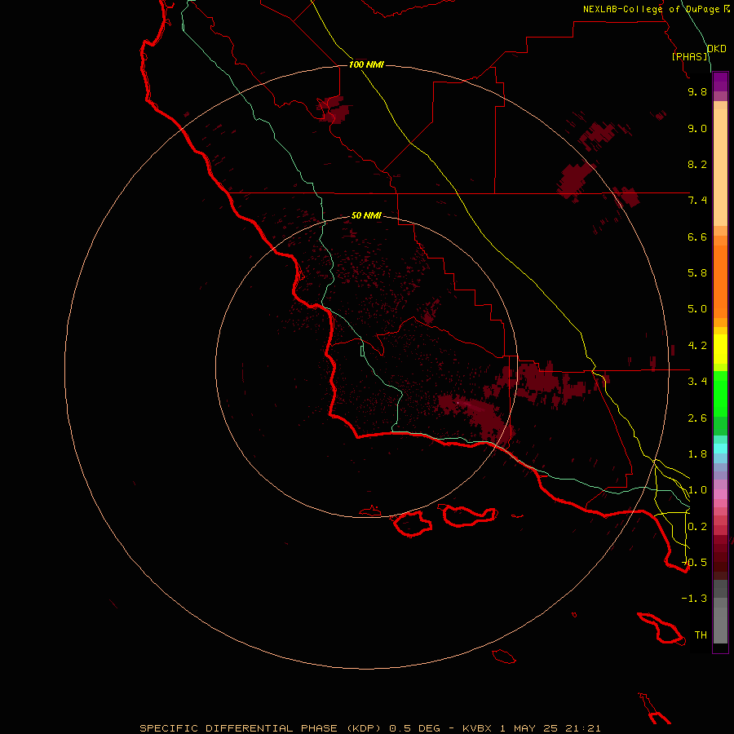Image resolution: width=734 pixels, height=734 pixels.
Task: Click the 9.8 scale value
Action: click(x=697, y=91)
